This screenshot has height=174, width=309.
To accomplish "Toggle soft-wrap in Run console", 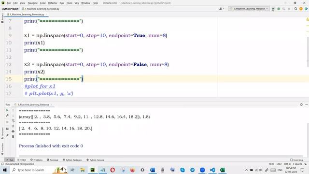I will pos(13,121).
